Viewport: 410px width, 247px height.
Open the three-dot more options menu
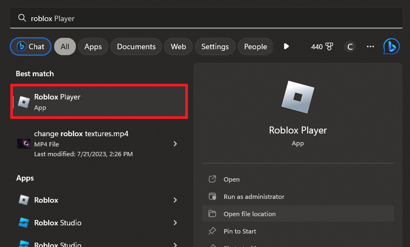point(370,46)
